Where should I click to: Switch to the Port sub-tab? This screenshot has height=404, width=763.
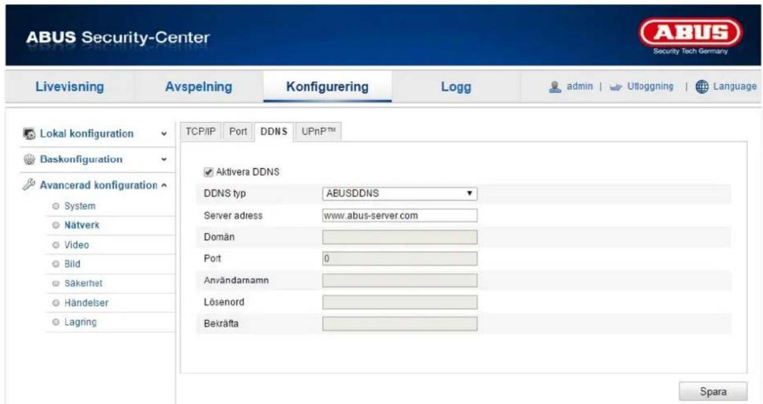(238, 131)
